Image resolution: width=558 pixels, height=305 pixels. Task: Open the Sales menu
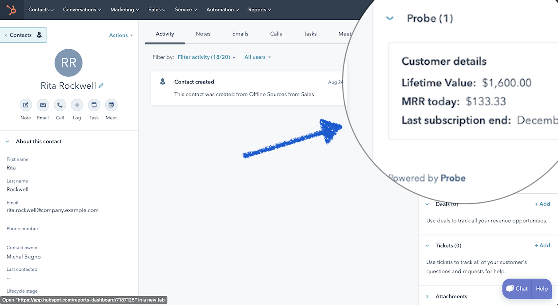point(157,10)
